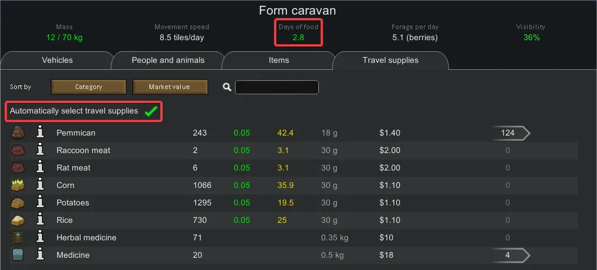Go to the Items tab
This screenshot has height=270, width=597.
click(279, 61)
